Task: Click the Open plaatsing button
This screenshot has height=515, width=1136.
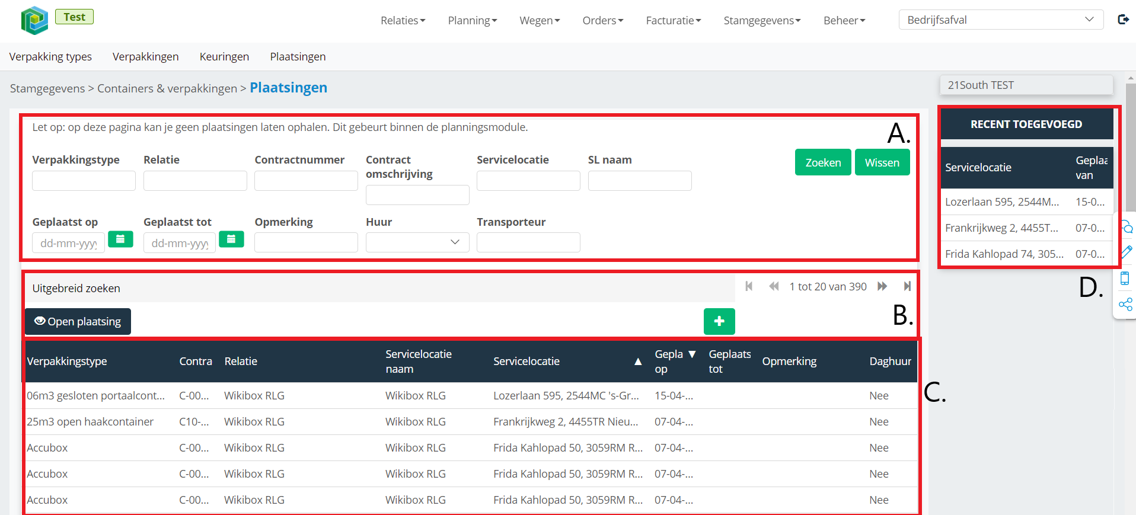Action: tap(78, 321)
